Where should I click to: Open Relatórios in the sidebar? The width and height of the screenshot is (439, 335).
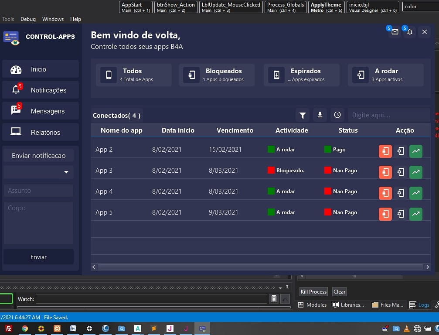tap(41, 132)
